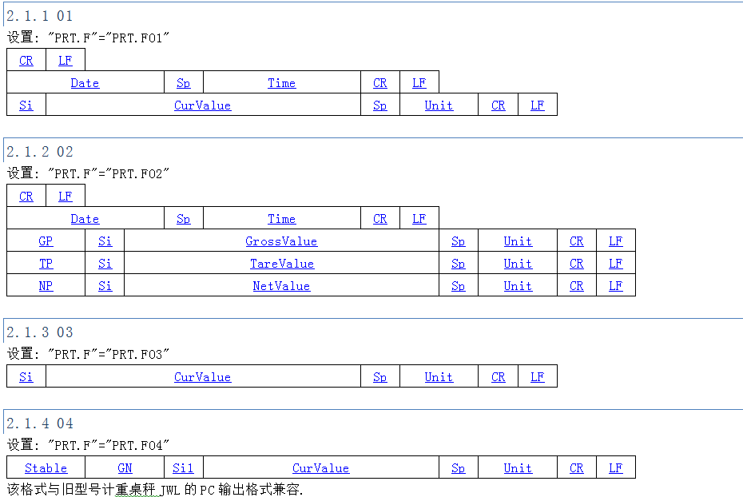Click the Date link in section 2.1.1 01
This screenshot has width=743, height=497.
point(85,83)
